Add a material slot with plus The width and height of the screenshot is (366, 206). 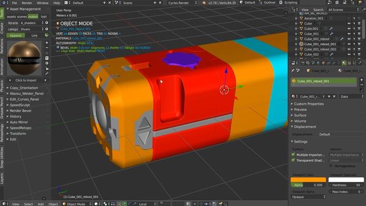(x=361, y=80)
